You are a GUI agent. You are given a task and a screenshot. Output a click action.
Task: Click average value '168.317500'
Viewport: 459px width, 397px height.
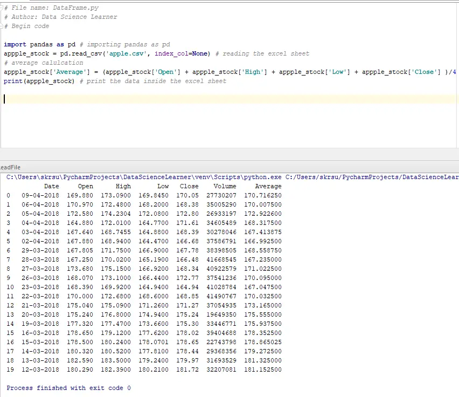pyautogui.click(x=263, y=223)
